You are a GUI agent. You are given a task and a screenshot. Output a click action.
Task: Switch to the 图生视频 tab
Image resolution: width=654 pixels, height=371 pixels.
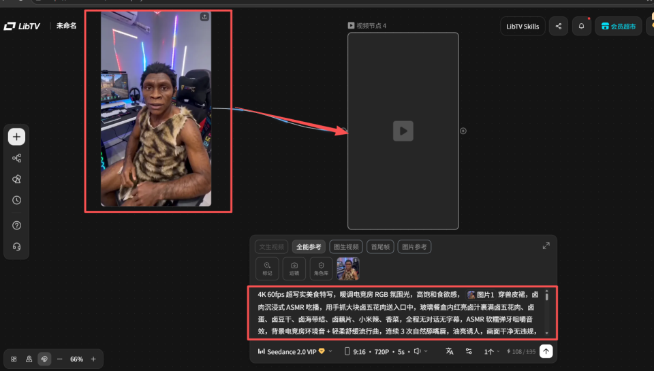(x=346, y=247)
